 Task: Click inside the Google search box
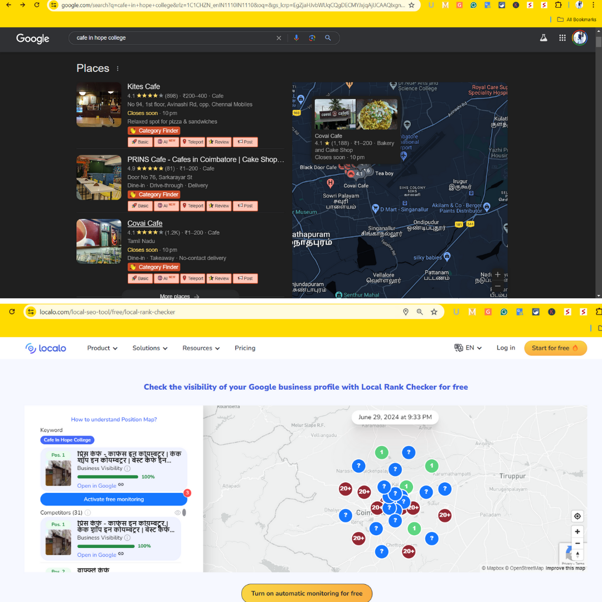(x=173, y=38)
